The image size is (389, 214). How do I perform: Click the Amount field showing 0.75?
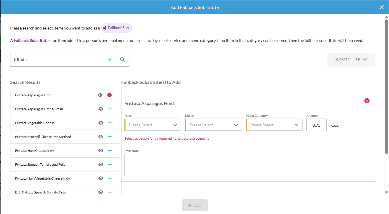316,125
